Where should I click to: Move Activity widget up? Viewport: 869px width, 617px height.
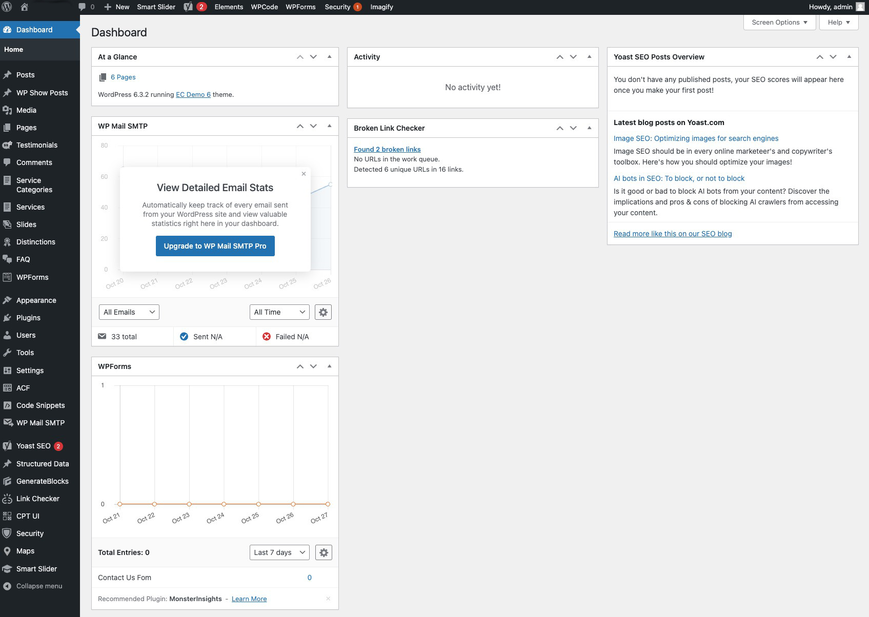[560, 57]
